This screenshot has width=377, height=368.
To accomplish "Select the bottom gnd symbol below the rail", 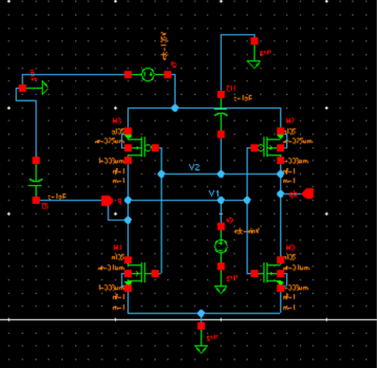I will pos(201,349).
